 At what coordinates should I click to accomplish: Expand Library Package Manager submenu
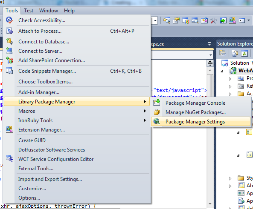point(77,102)
